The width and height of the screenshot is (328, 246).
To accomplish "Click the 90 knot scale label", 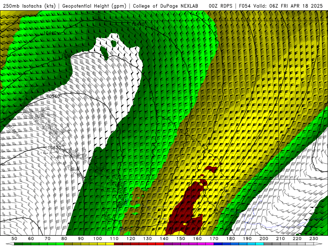I will (x=81, y=239).
